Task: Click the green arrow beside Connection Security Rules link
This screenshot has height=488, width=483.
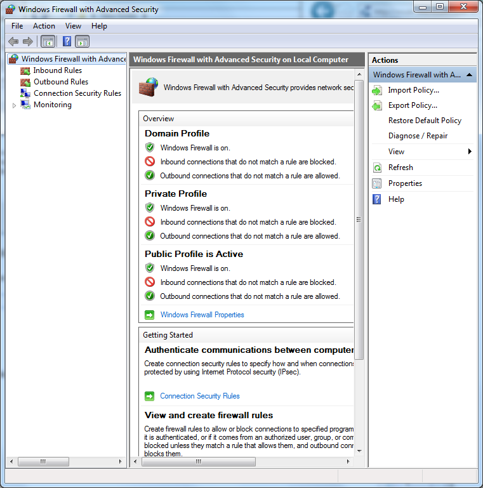Action: (x=149, y=396)
